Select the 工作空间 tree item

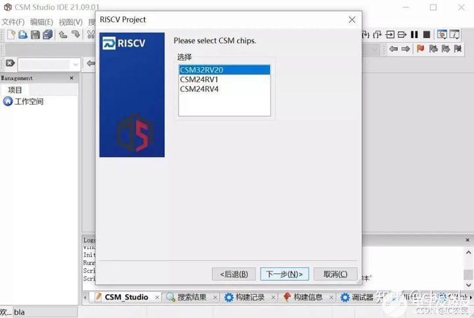tap(29, 102)
